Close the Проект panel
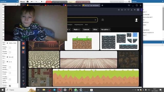 tap(163, 2)
